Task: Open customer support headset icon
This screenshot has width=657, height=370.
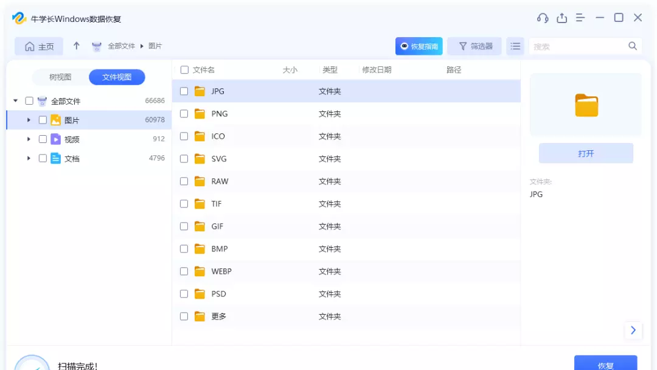Action: point(543,18)
